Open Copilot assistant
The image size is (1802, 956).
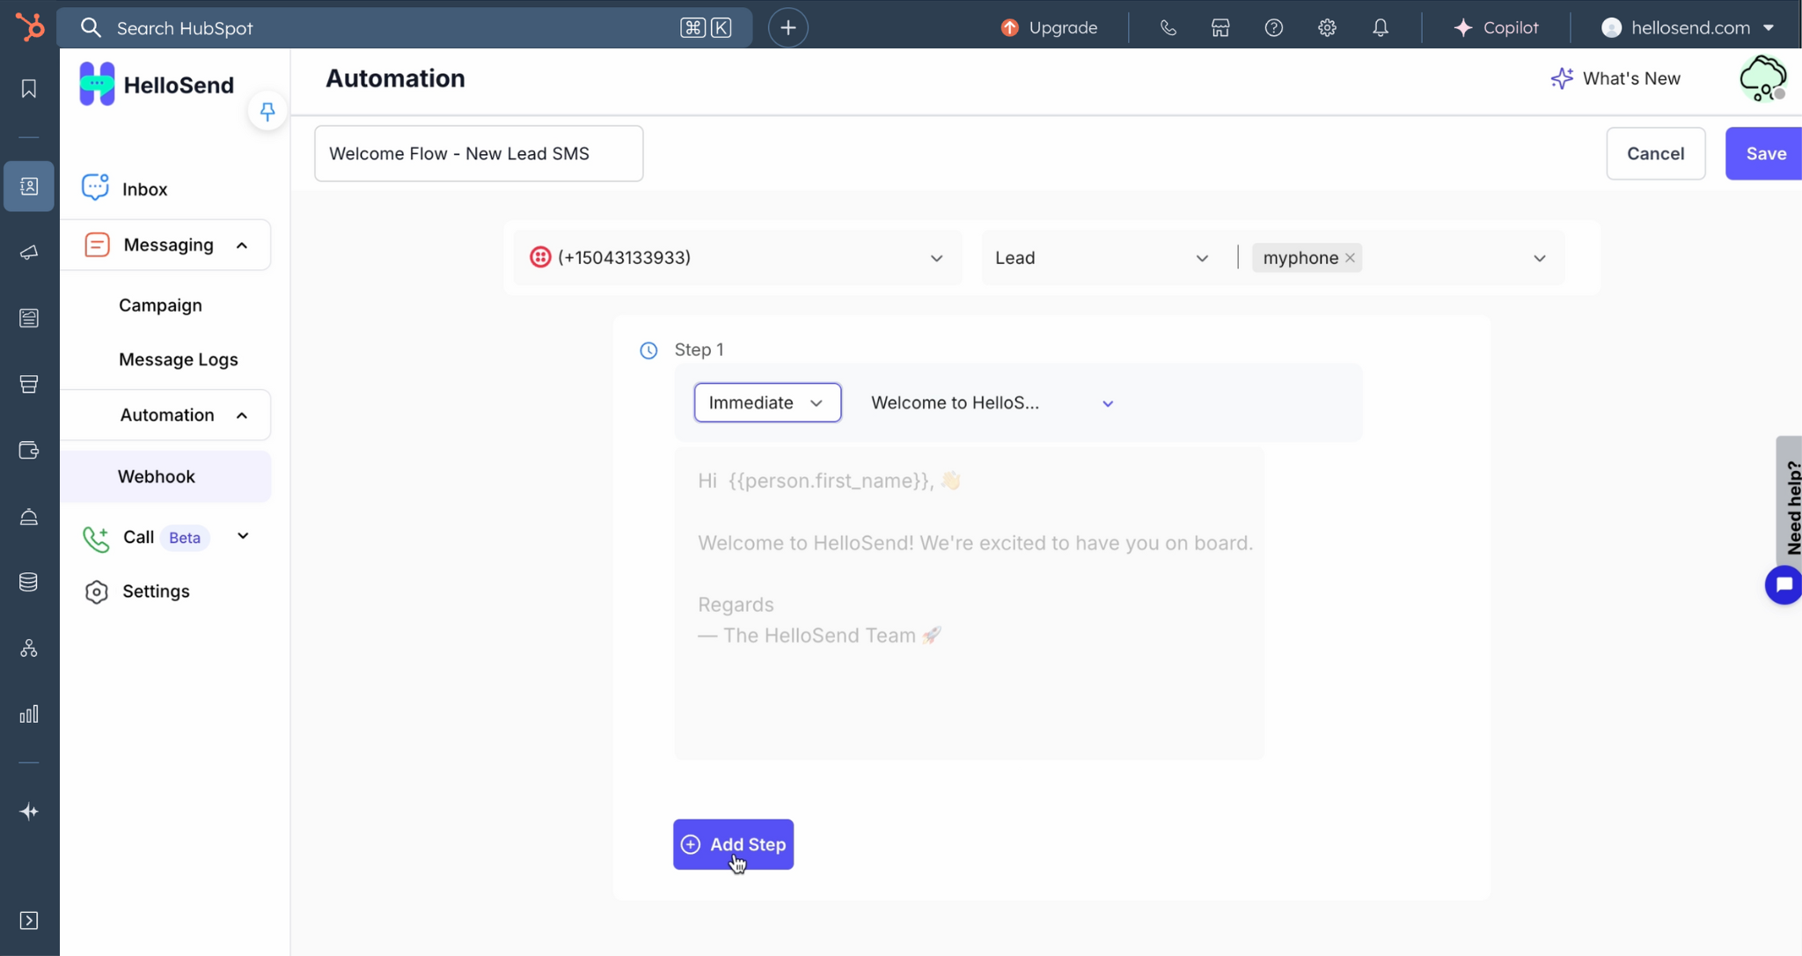[1496, 27]
